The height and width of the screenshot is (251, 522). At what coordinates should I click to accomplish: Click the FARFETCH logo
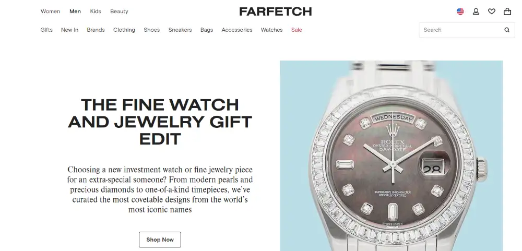pyautogui.click(x=275, y=11)
